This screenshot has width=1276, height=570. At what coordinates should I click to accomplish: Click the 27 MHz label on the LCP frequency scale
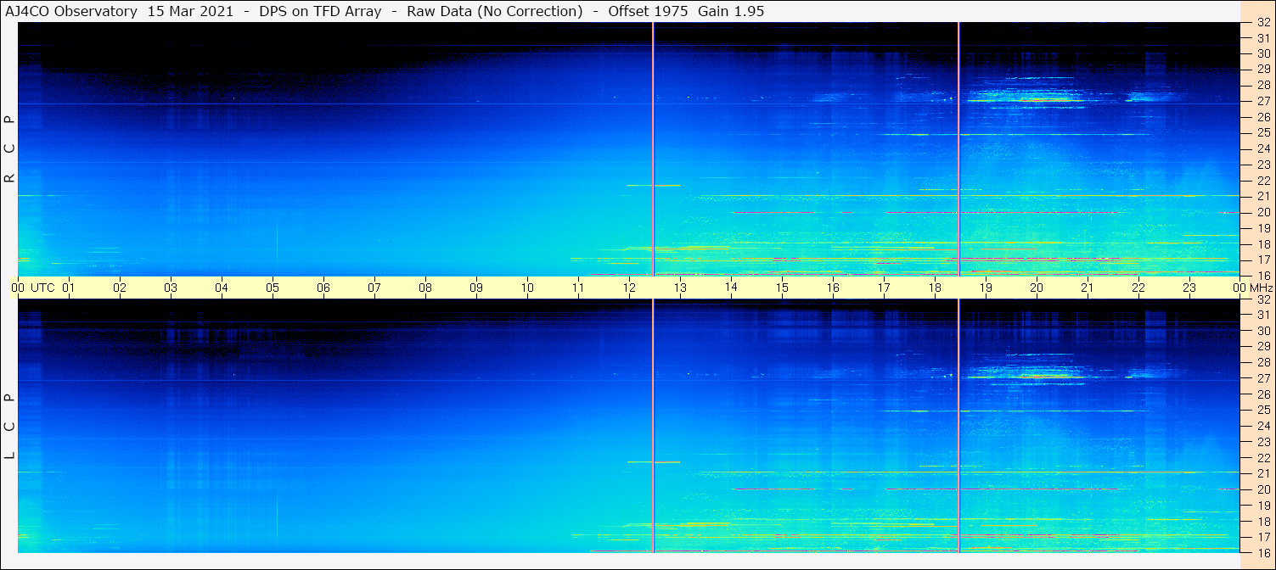(x=1262, y=378)
